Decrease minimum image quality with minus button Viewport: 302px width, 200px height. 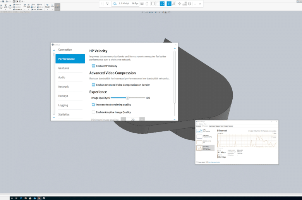[124, 120]
